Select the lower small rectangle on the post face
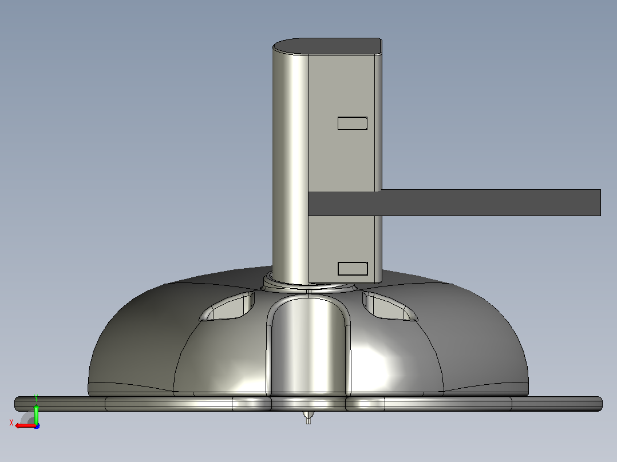Screen dimensions: 617x462 (x=353, y=269)
